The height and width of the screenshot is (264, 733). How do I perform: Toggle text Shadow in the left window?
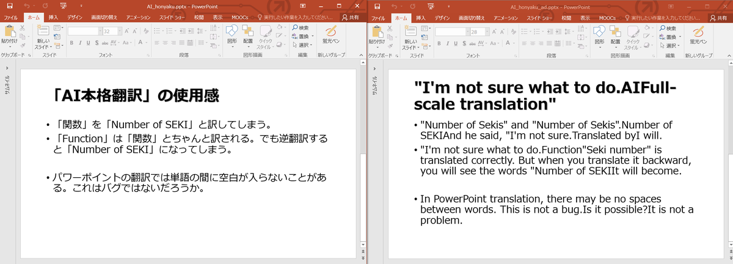tap(97, 43)
